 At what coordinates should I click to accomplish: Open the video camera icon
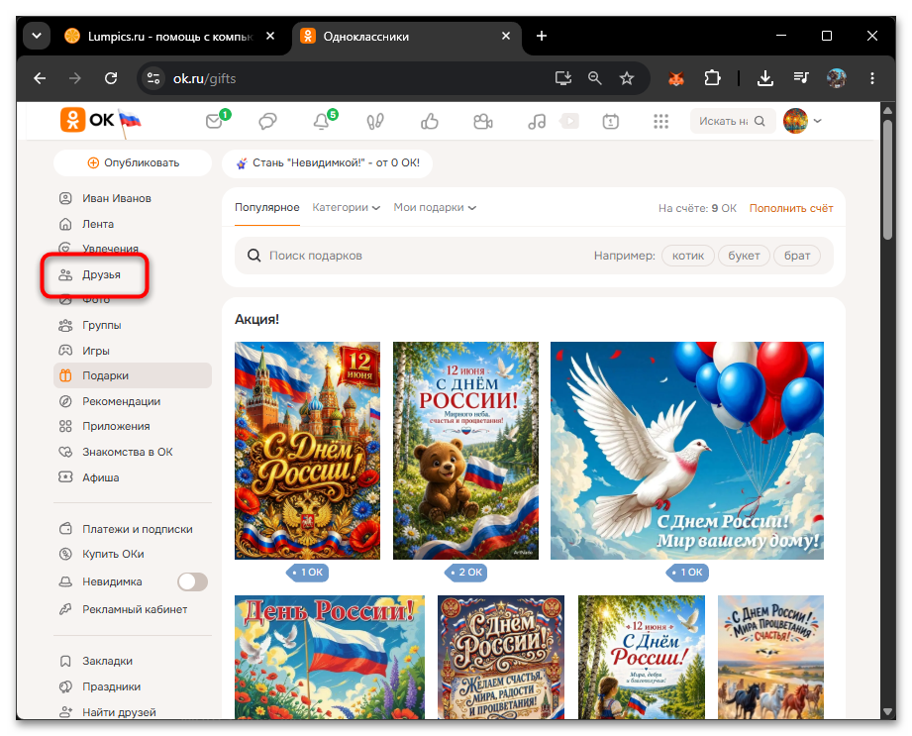(x=483, y=121)
